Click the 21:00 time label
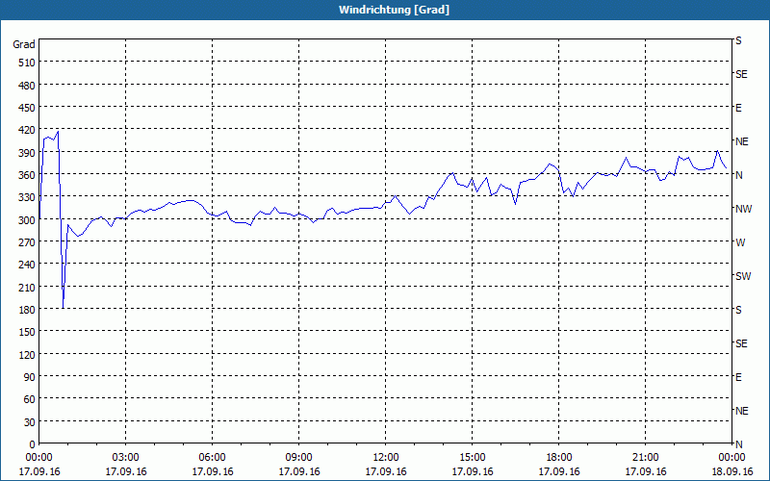 [x=645, y=458]
